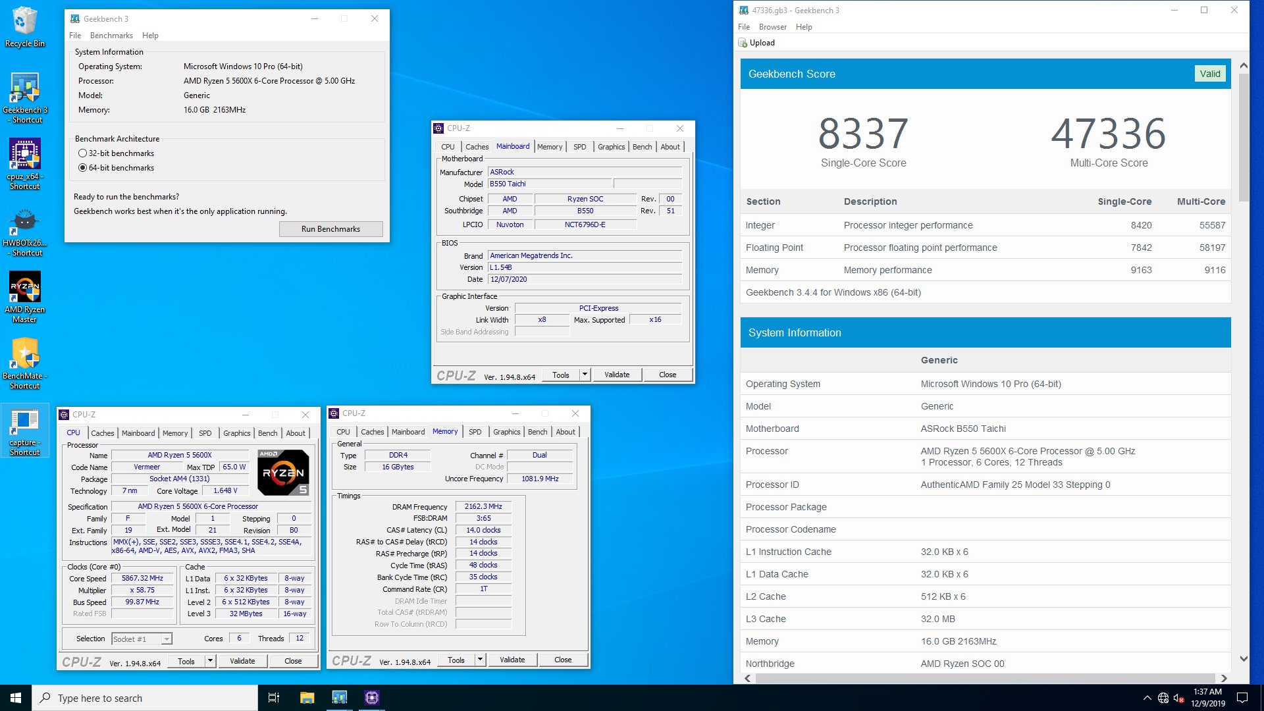Image resolution: width=1264 pixels, height=711 pixels.
Task: Click BIOS version L1.54B field
Action: 585,267
